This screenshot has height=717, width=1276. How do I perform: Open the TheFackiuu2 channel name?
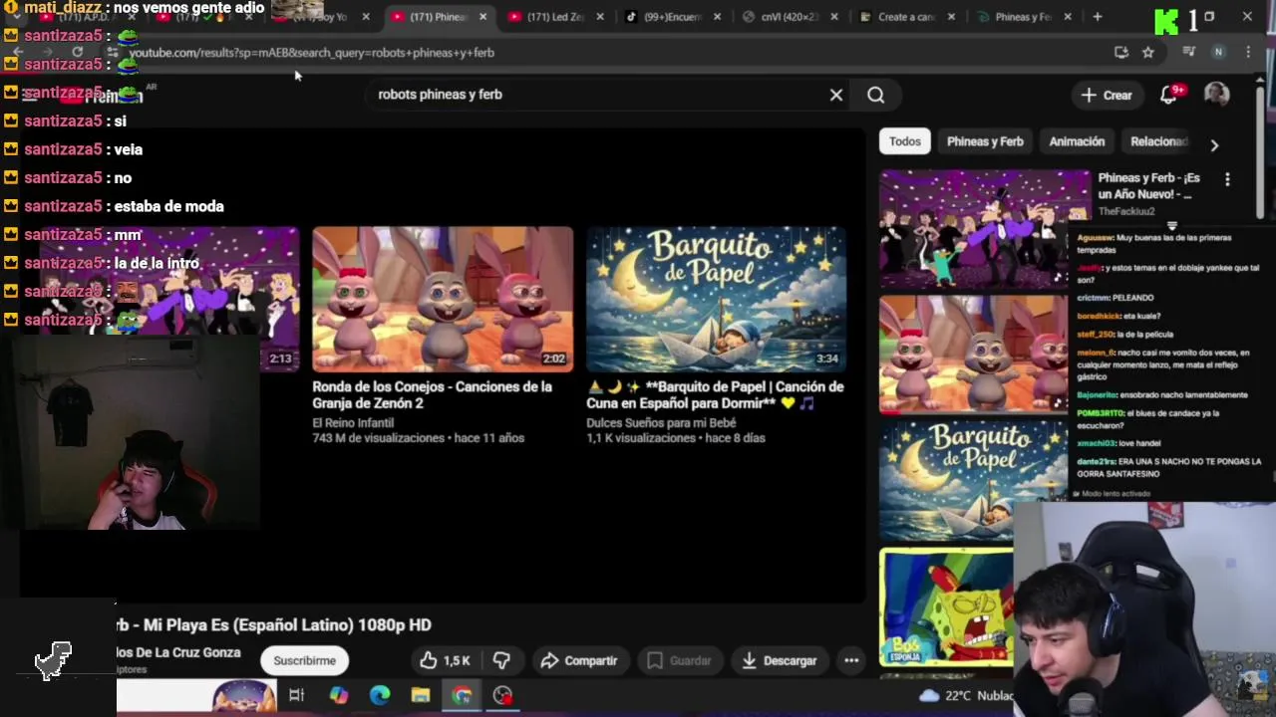(x=1126, y=211)
